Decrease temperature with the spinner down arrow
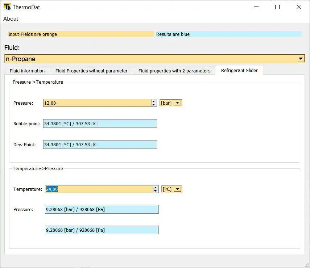Viewport: 310px width, 268px height. [156, 190]
